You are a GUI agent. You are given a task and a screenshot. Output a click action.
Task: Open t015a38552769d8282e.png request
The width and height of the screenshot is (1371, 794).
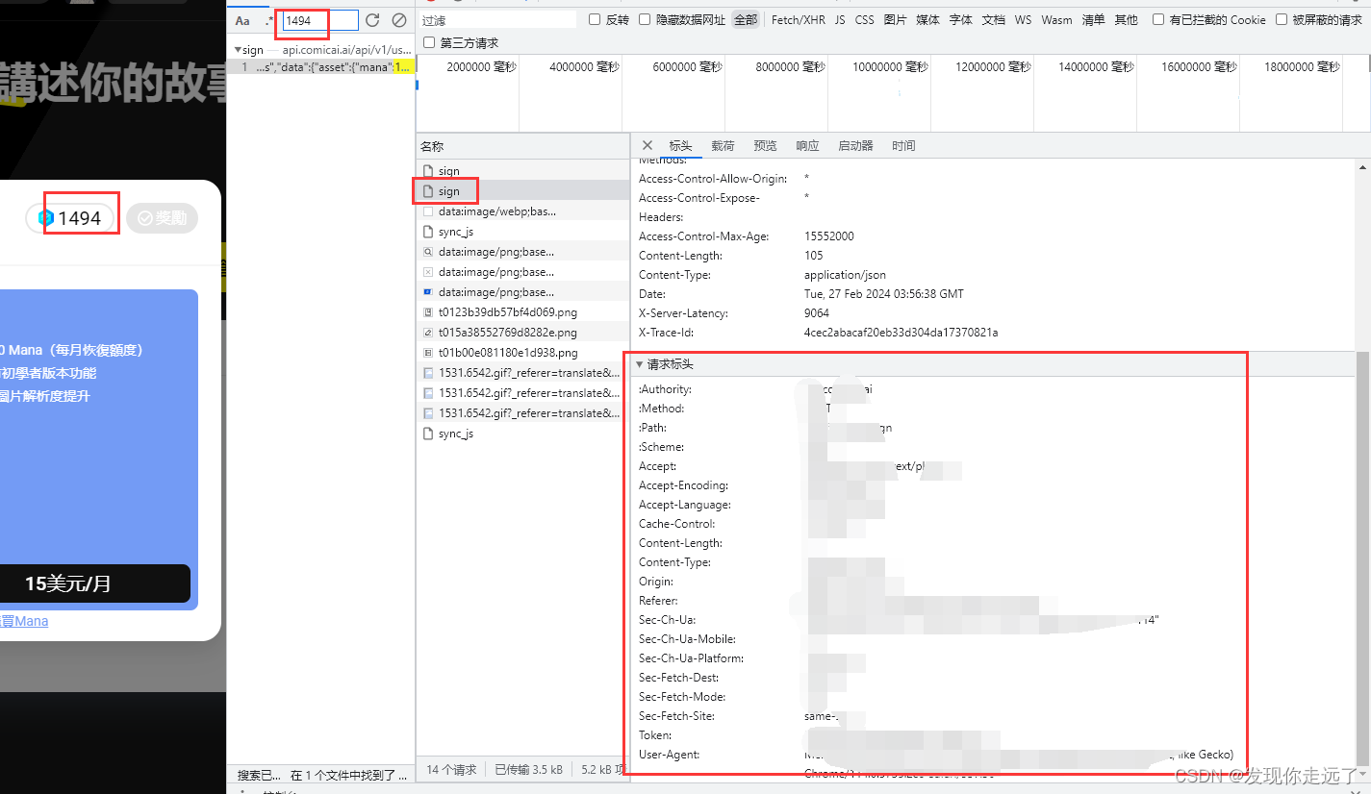[x=522, y=333]
